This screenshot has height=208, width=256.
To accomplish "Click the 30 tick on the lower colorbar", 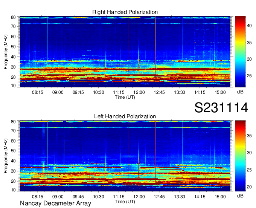I will (249, 153).
